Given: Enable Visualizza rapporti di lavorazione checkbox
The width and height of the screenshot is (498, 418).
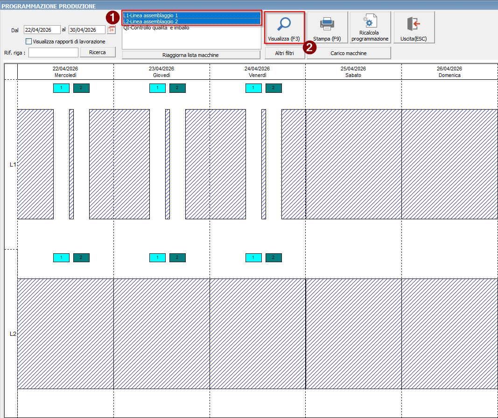Looking at the screenshot, I should (x=28, y=41).
